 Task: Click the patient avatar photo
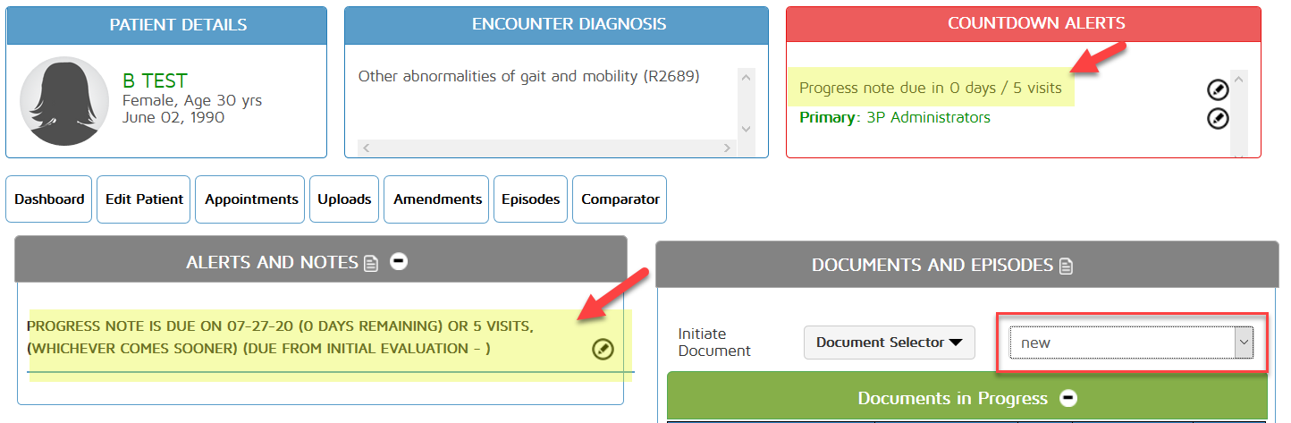(x=64, y=102)
